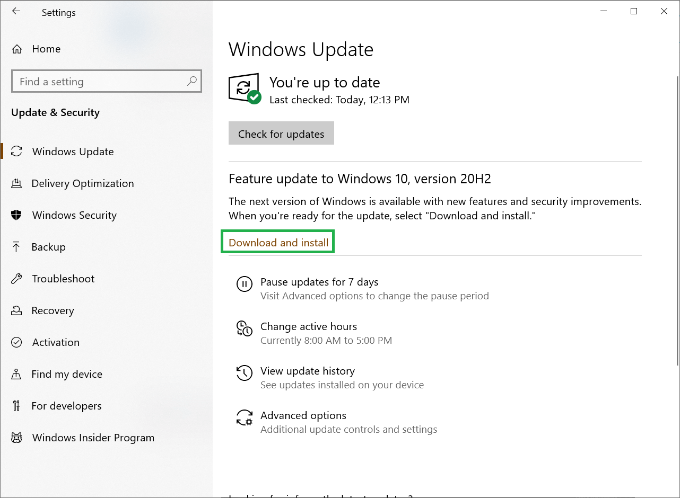Maximize the Settings window
Viewport: 680px width, 498px height.
(x=634, y=11)
